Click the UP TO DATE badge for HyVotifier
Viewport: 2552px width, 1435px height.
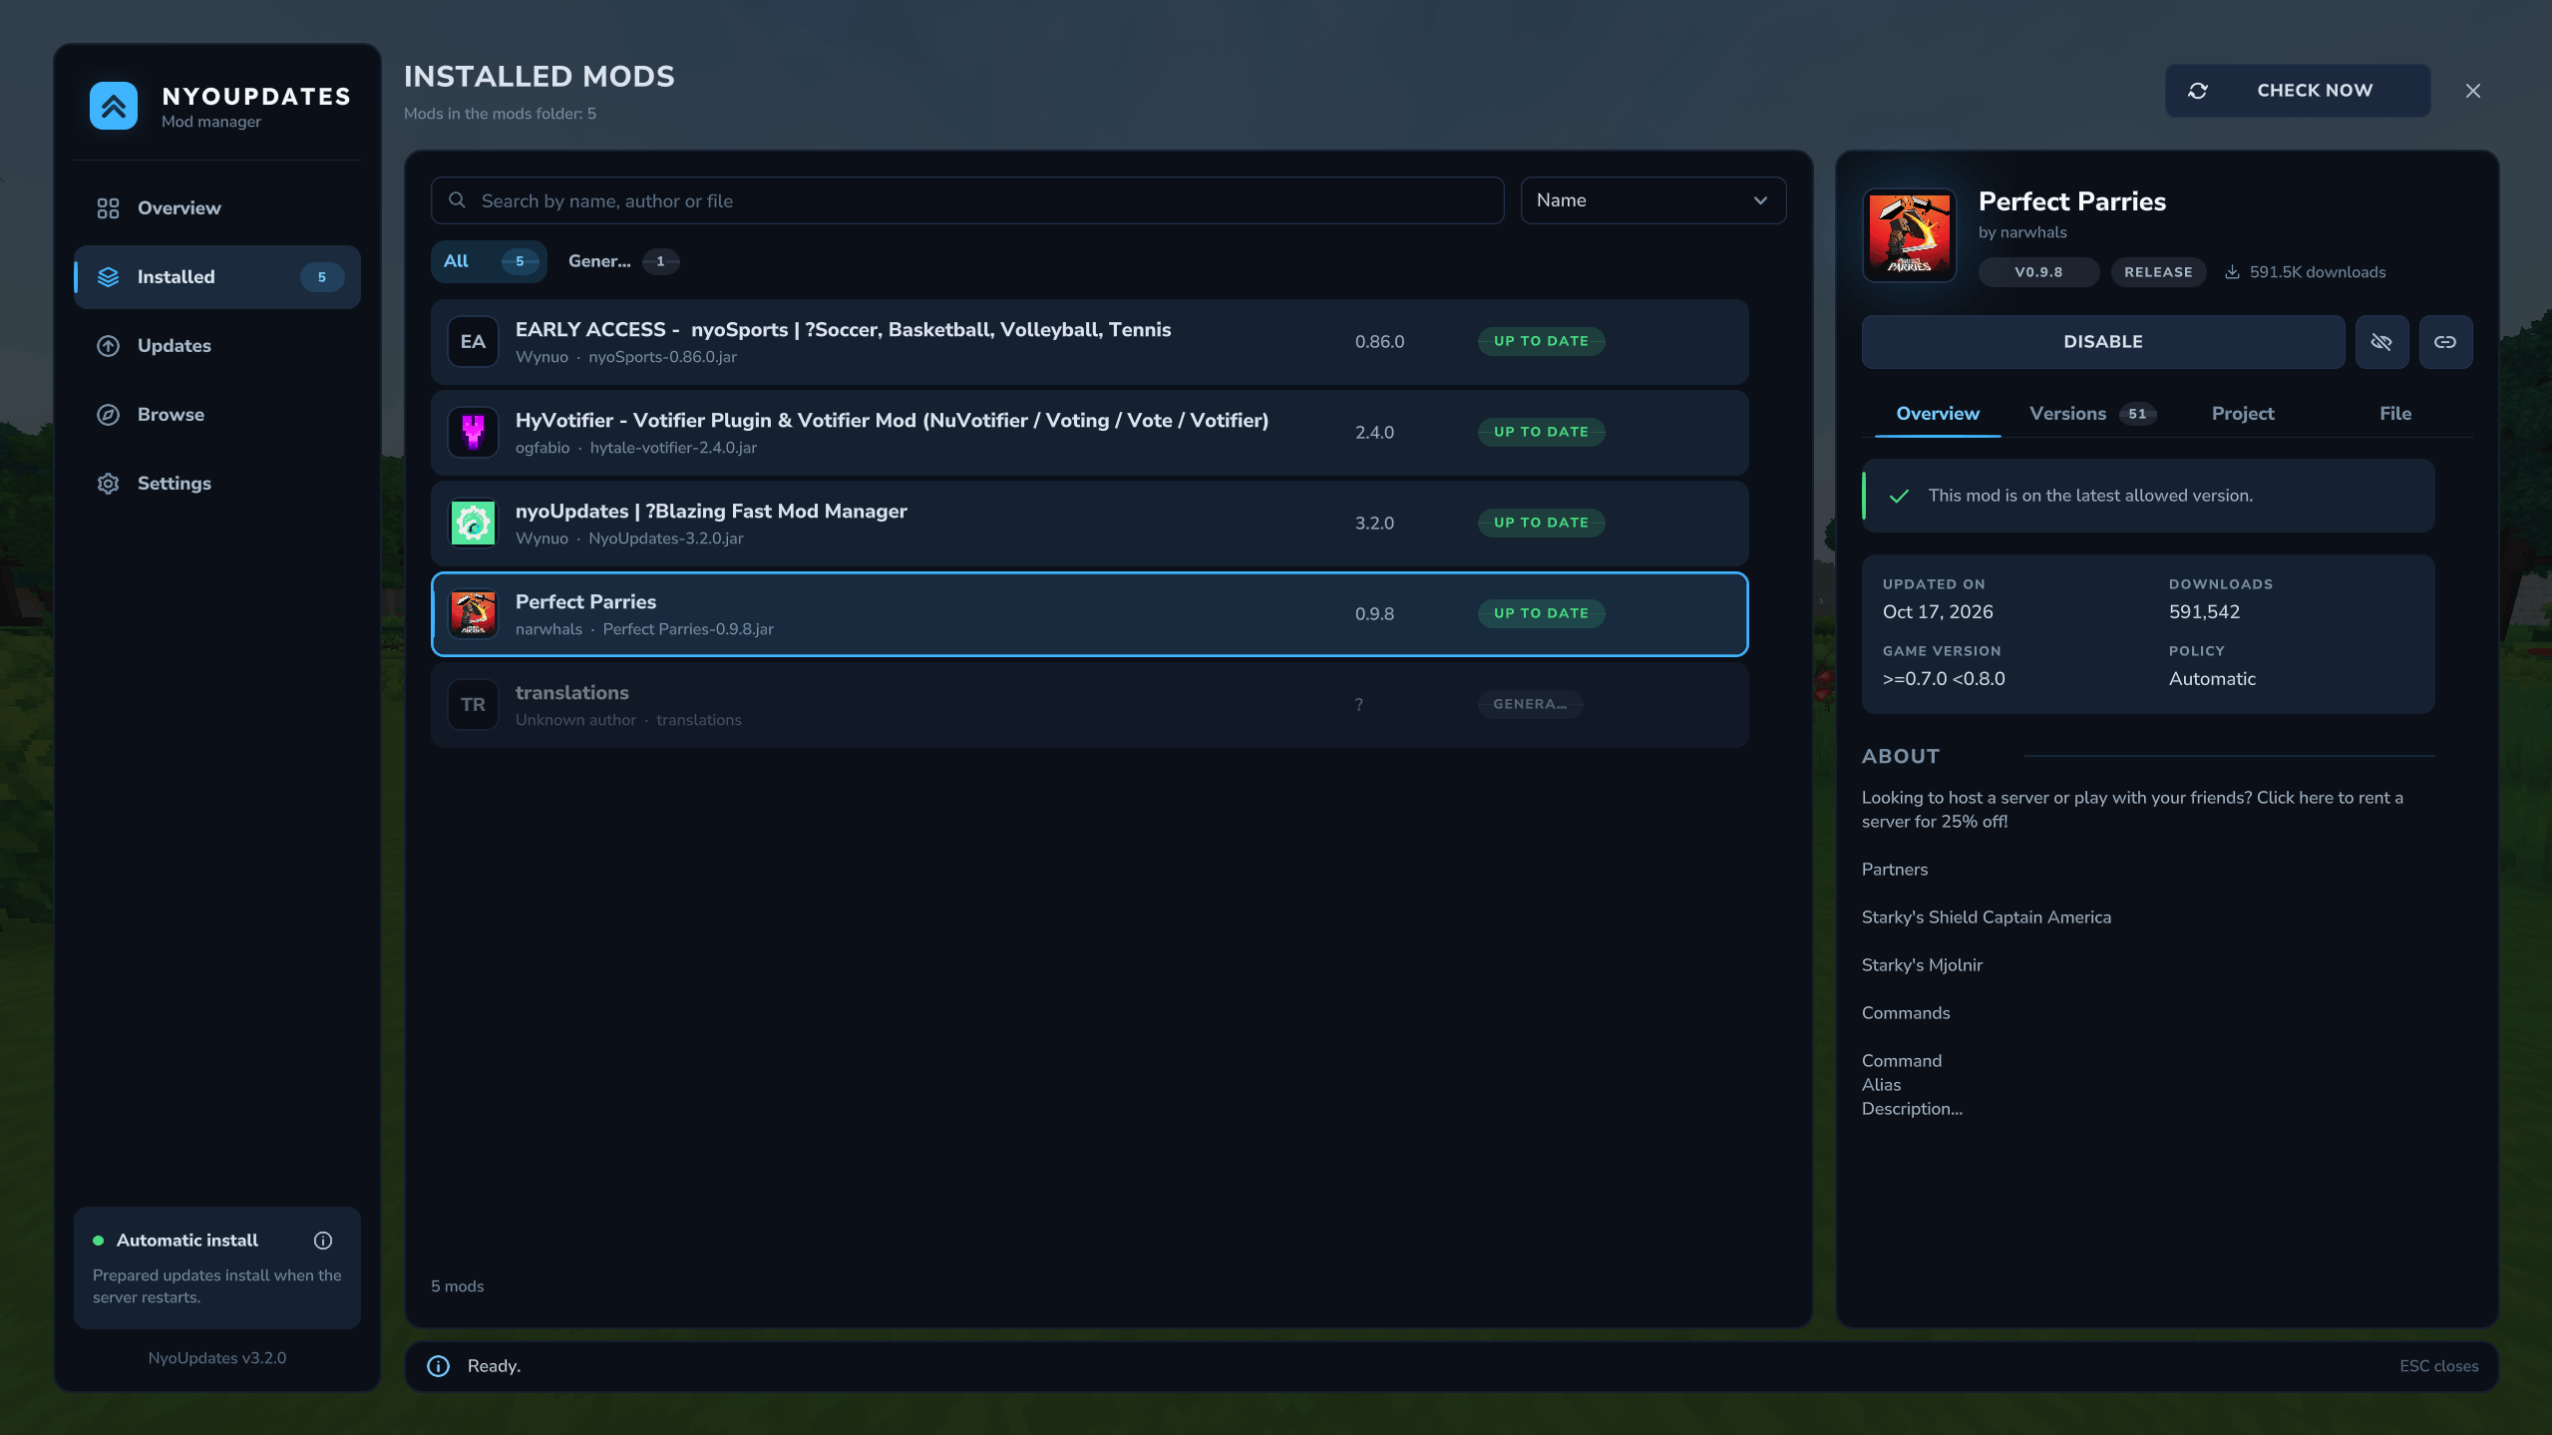click(1541, 432)
